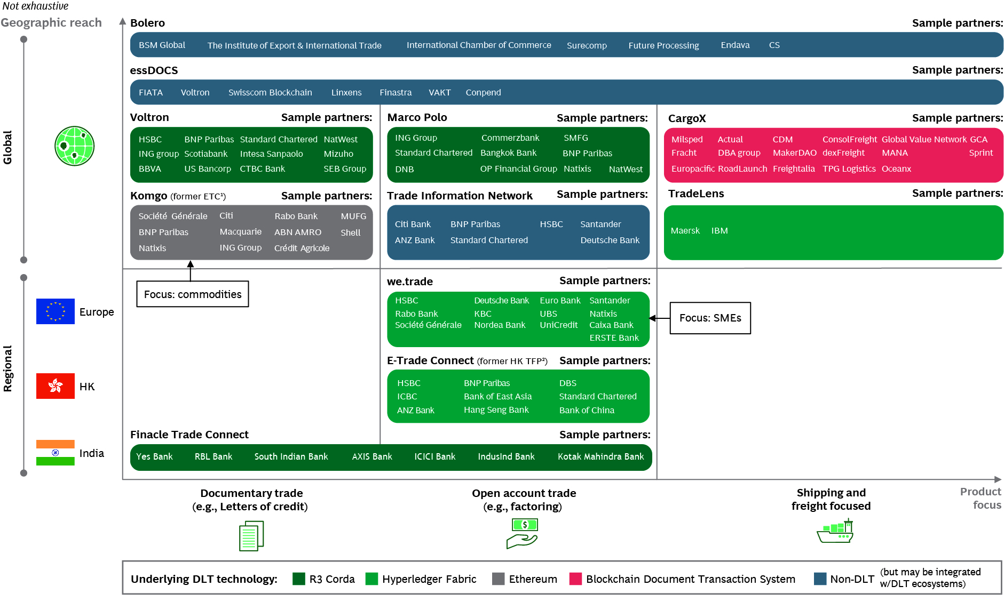Select HSBC within the Voltron partner list
Screen dimensions: 1004x602
[x=150, y=139]
